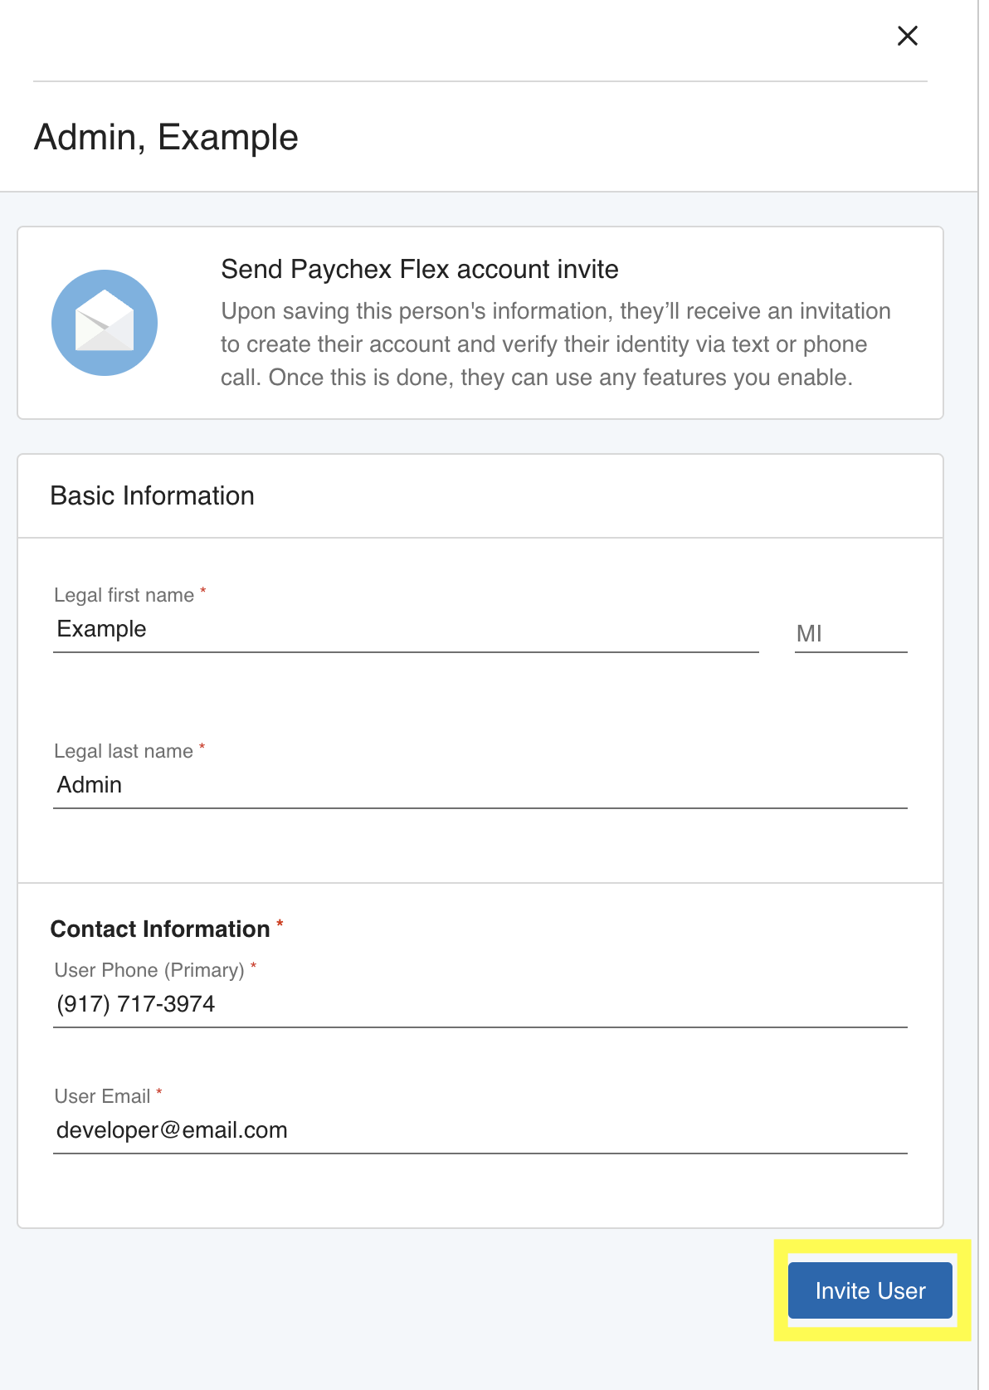Click the Basic Information section header
Viewport: 989px width, 1390px height.
(153, 496)
